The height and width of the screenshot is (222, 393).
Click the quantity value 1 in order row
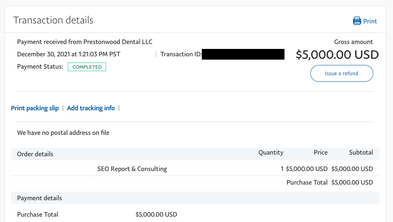pyautogui.click(x=282, y=169)
